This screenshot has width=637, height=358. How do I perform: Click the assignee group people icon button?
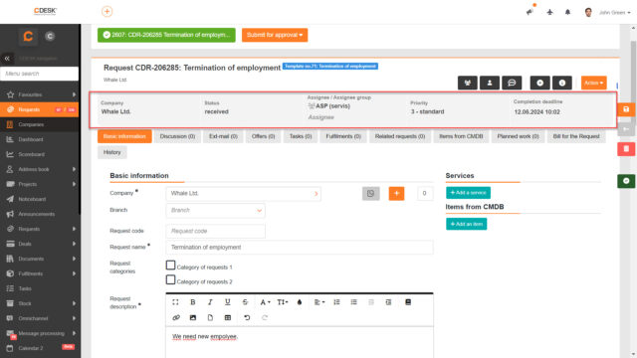[x=468, y=83]
